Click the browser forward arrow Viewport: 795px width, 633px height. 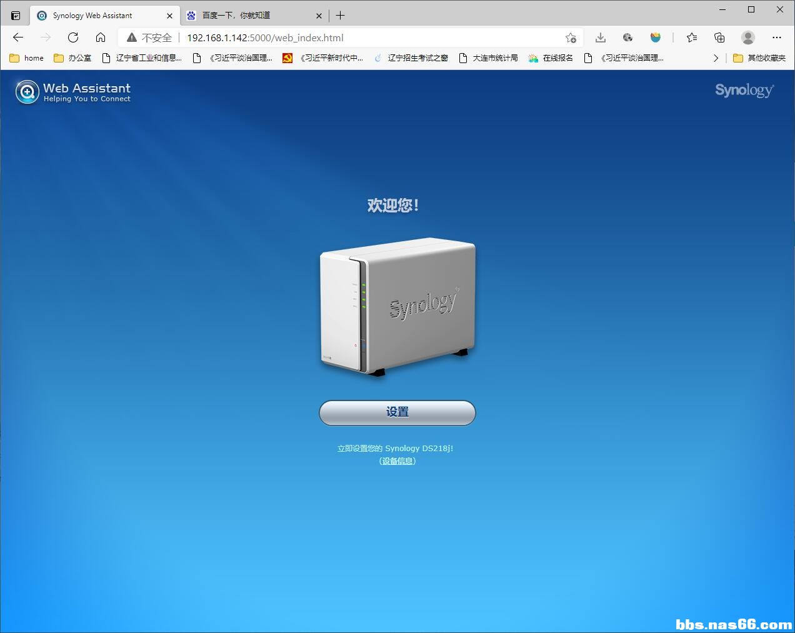(46, 37)
